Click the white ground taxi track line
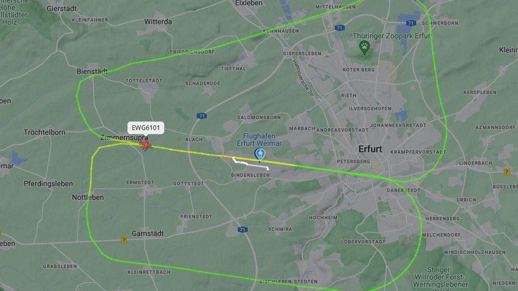The height and width of the screenshot is (291, 518). [x=250, y=164]
